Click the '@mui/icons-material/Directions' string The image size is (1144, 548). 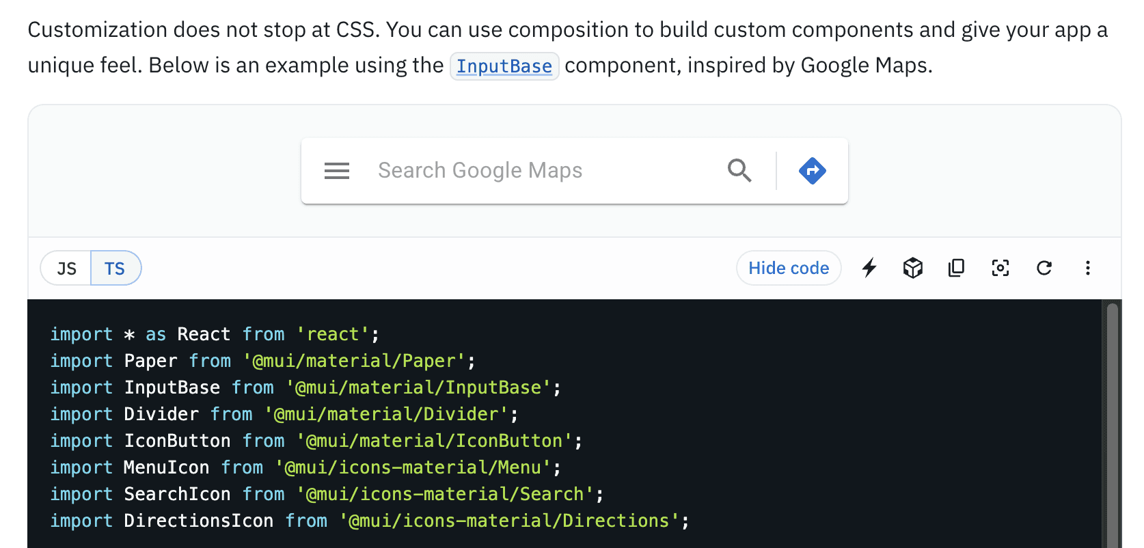tap(510, 521)
